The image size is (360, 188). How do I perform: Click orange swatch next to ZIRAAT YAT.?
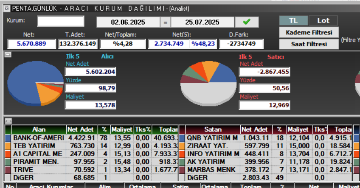coord(182,146)
